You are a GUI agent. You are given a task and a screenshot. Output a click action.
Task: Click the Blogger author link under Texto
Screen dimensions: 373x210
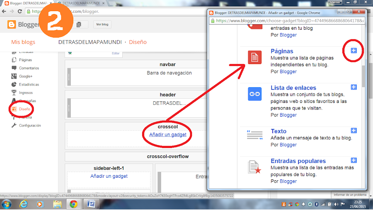(288, 145)
